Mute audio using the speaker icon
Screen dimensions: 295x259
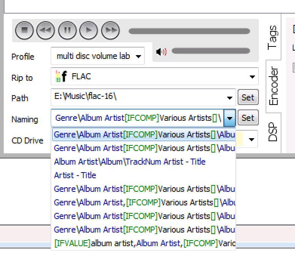pos(161,52)
